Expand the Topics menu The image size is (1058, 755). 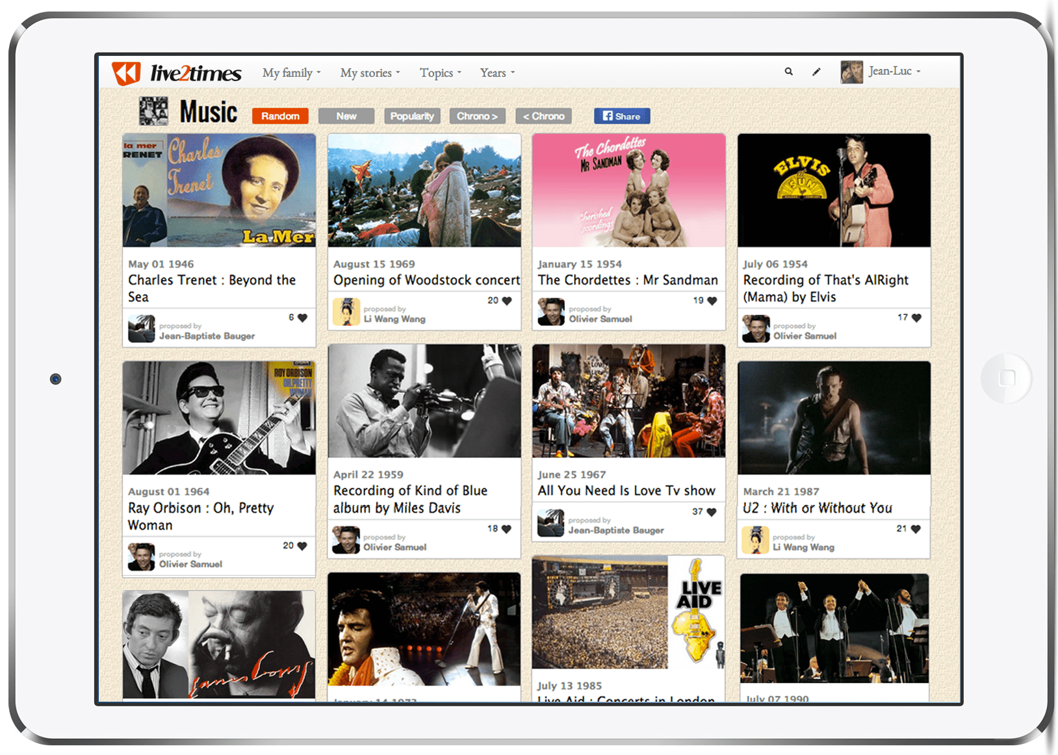[x=440, y=73]
